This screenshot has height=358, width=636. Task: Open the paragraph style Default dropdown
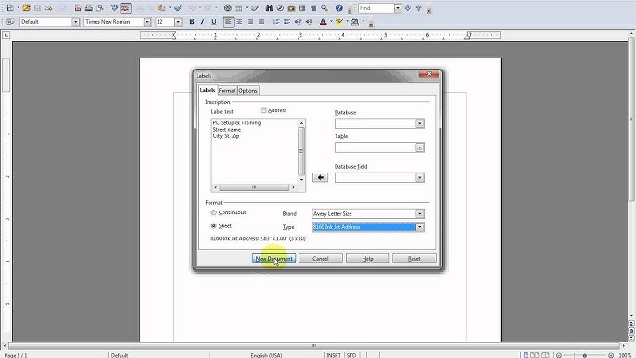(x=75, y=22)
